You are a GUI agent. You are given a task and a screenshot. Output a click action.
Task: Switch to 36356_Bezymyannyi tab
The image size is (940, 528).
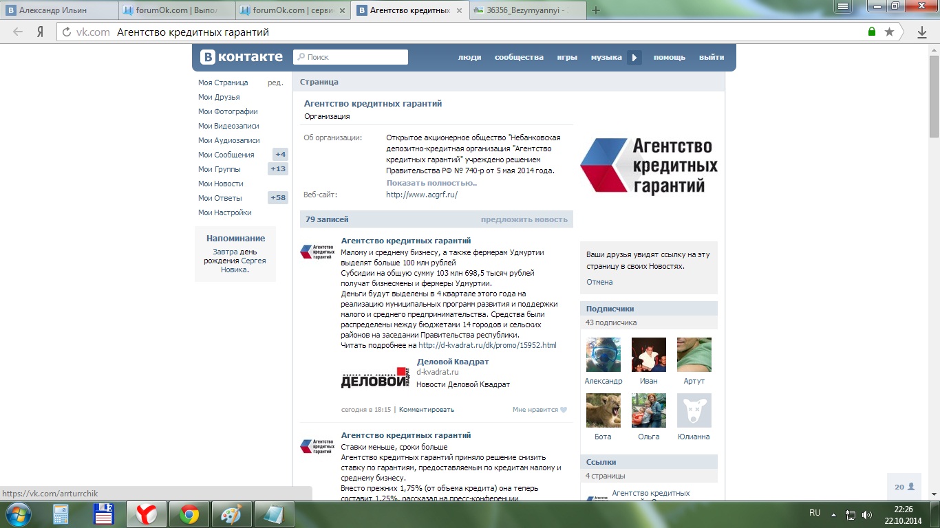(x=526, y=10)
